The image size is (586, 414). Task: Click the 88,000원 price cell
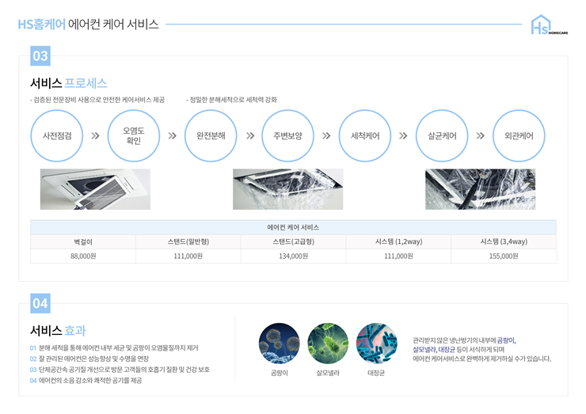tap(83, 256)
